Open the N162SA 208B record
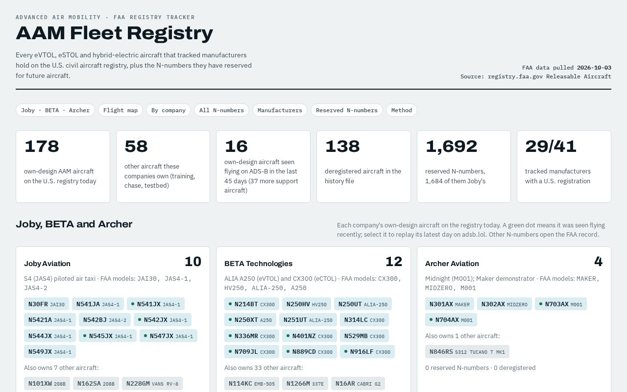Viewport: 627px width, 392px height. coord(96,384)
